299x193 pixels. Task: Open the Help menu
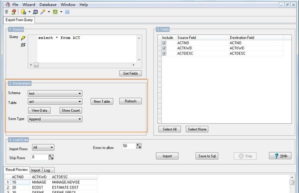84,4
